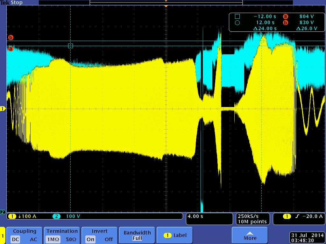
Task: Click the date 31 Jul 2014
Action: [307, 235]
